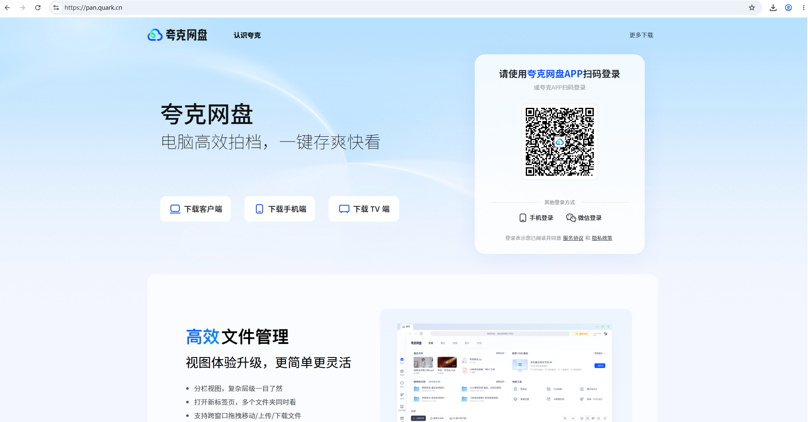
Task: Click the text 打开新标签页，多个文件夹同时看
Action: [x=245, y=402]
